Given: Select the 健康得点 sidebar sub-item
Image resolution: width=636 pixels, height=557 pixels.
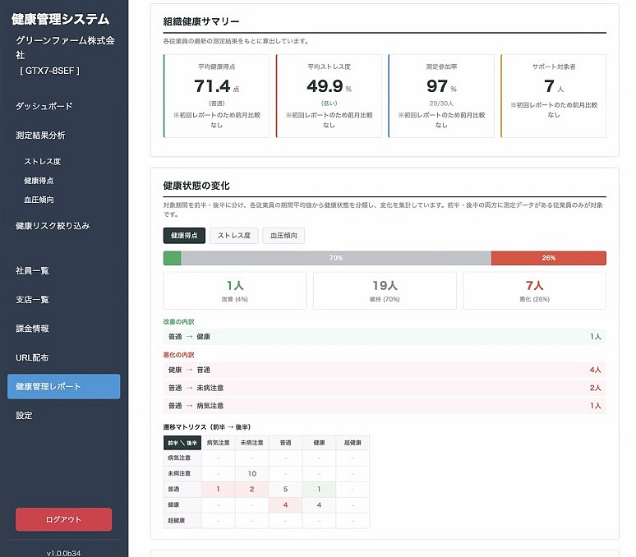Looking at the screenshot, I should 39,181.
